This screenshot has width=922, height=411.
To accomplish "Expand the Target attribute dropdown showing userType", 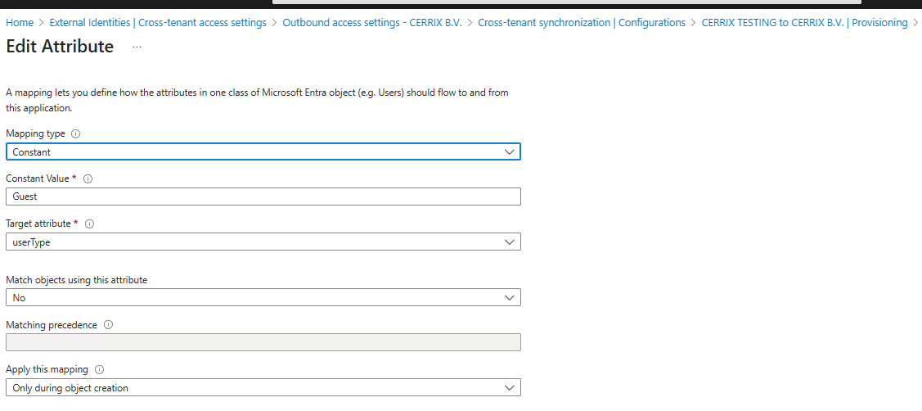I will pos(263,242).
